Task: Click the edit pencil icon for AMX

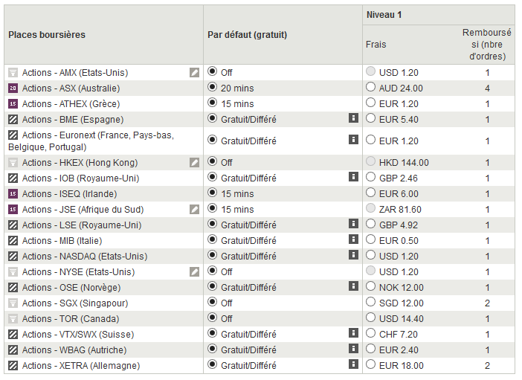Action: [194, 73]
